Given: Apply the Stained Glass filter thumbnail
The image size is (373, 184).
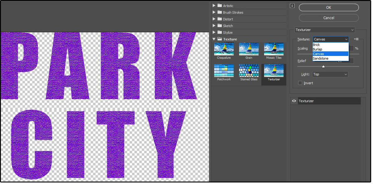Looking at the screenshot, I should [x=249, y=71].
